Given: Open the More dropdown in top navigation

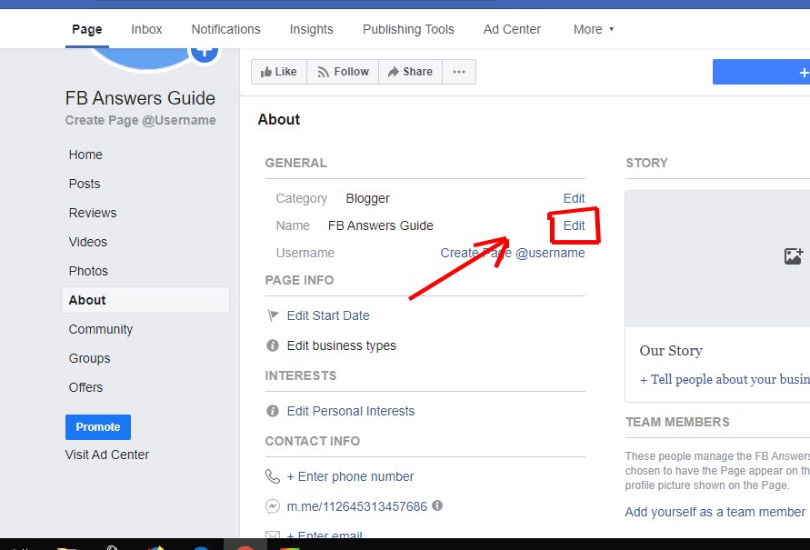Looking at the screenshot, I should pos(594,29).
